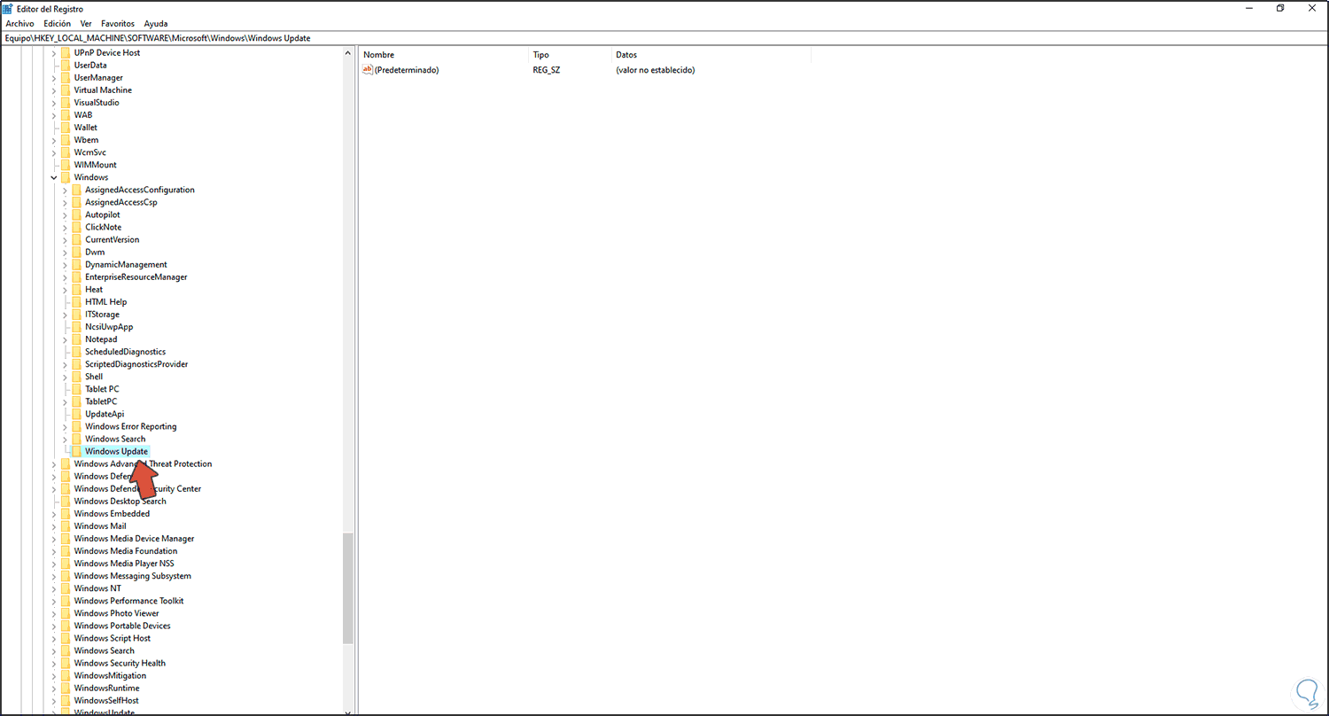Open the Edición menu

tap(57, 23)
